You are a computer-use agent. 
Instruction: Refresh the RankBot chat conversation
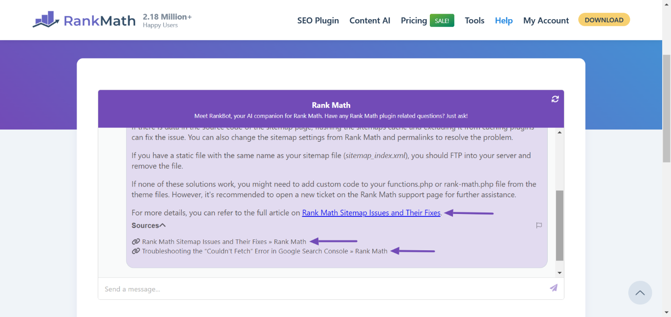(x=555, y=99)
